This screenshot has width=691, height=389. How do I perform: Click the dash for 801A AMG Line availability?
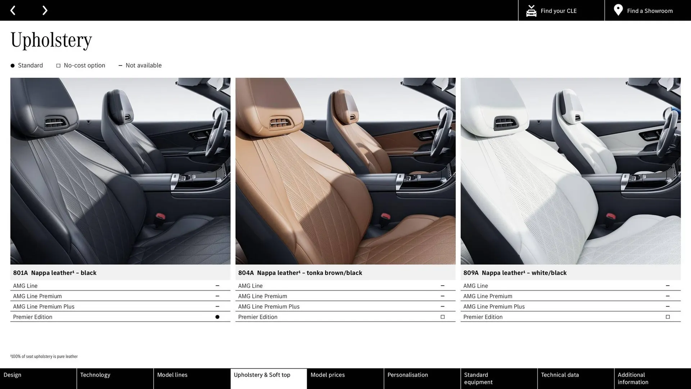(x=217, y=285)
